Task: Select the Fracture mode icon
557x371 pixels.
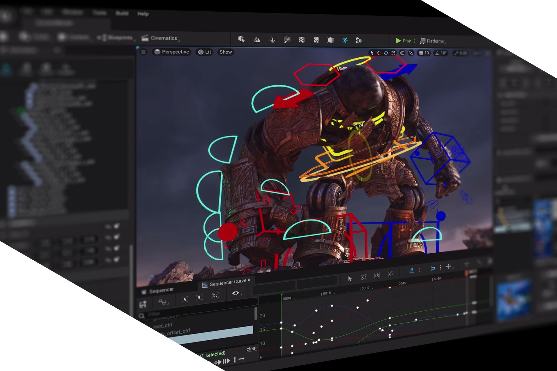Action: click(x=302, y=40)
